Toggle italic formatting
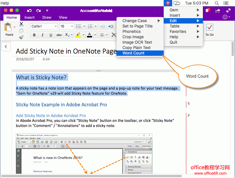 point(43,35)
